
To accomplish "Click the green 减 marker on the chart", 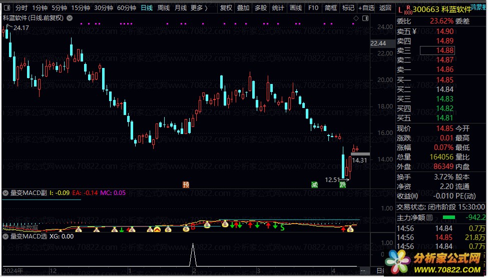I will 314,185.
